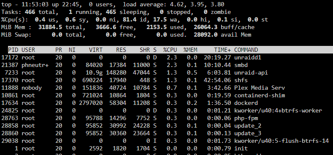This screenshot has height=155, width=333.
Task: Click the 47044 SHR value
Action: click(141, 73)
